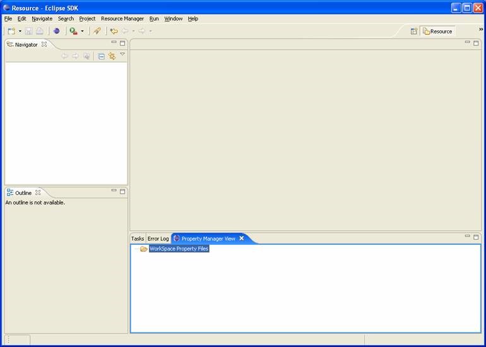Viewport: 486px width, 347px height.
Task: Open the Help menu
Action: (x=193, y=18)
